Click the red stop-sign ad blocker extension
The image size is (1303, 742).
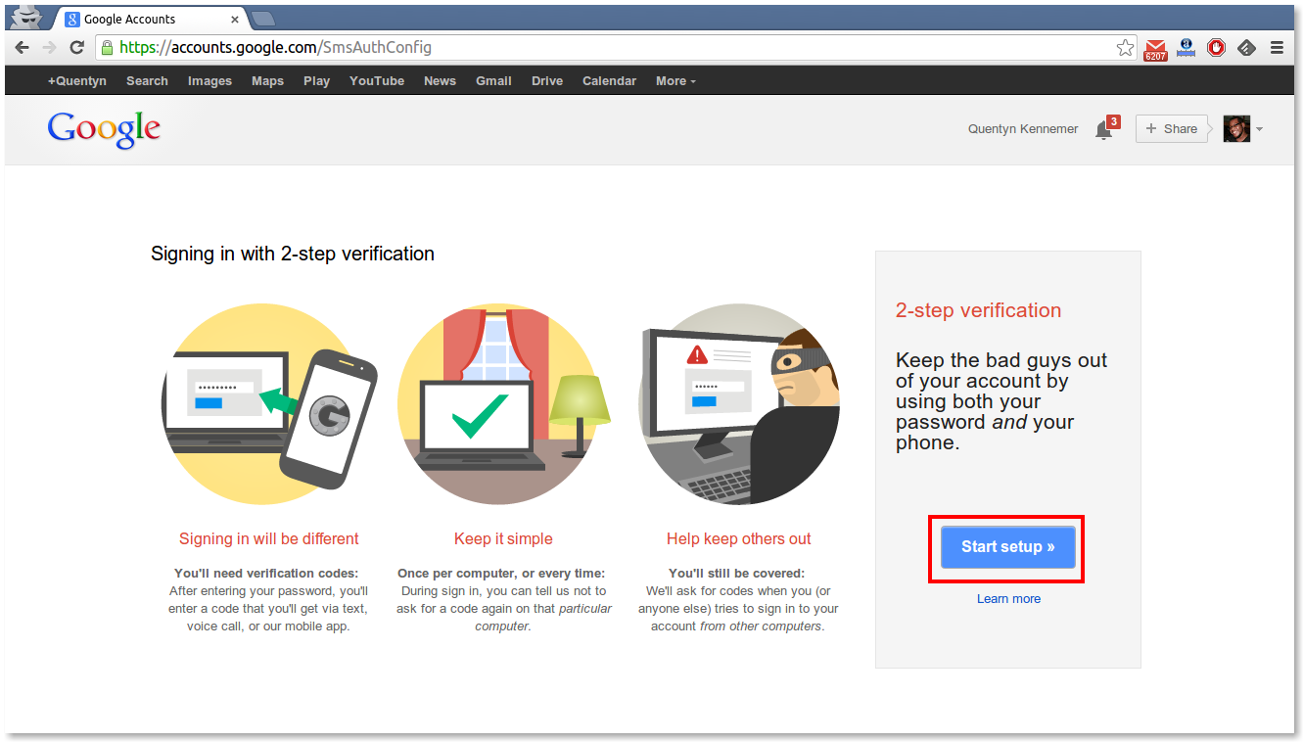[x=1216, y=47]
